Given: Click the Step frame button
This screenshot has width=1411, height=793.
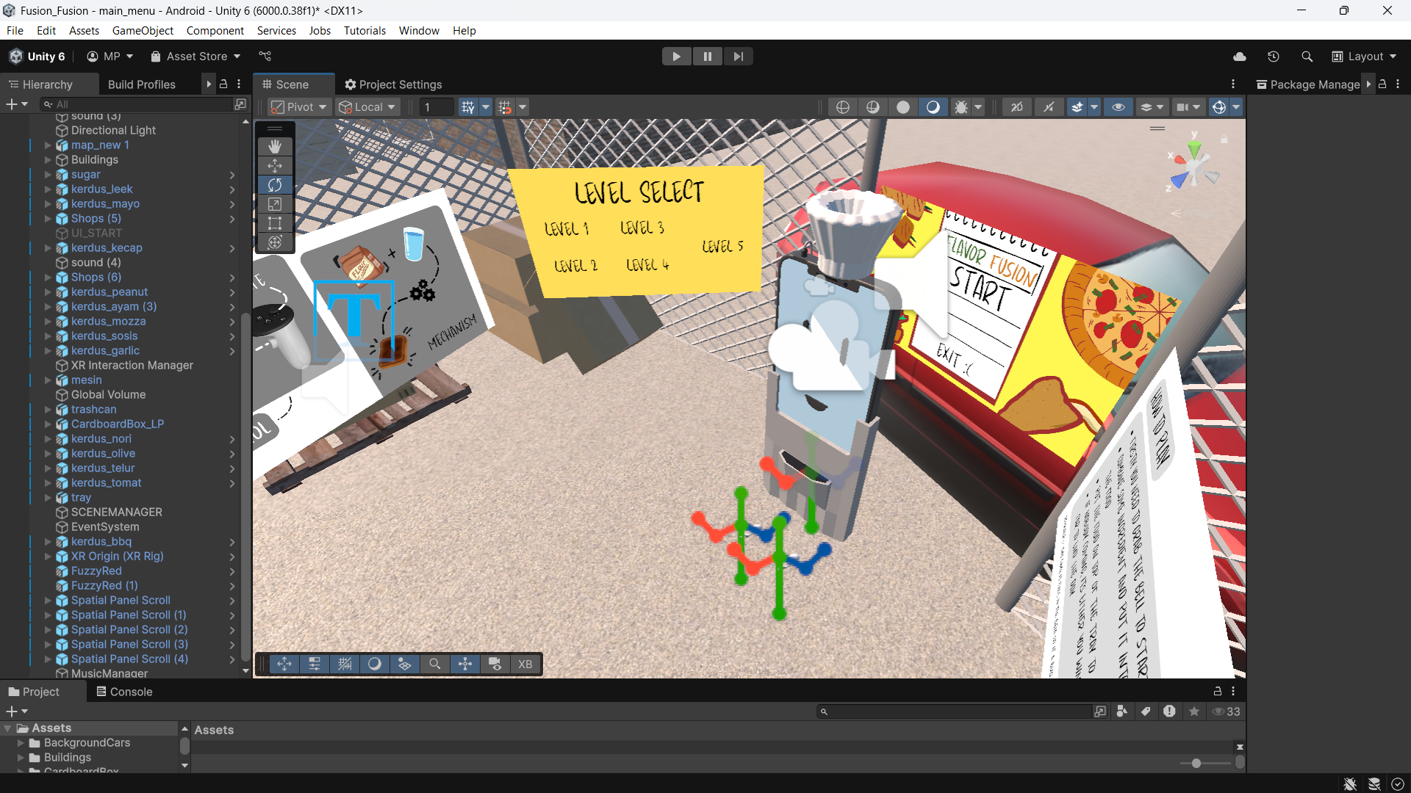Looking at the screenshot, I should point(738,57).
